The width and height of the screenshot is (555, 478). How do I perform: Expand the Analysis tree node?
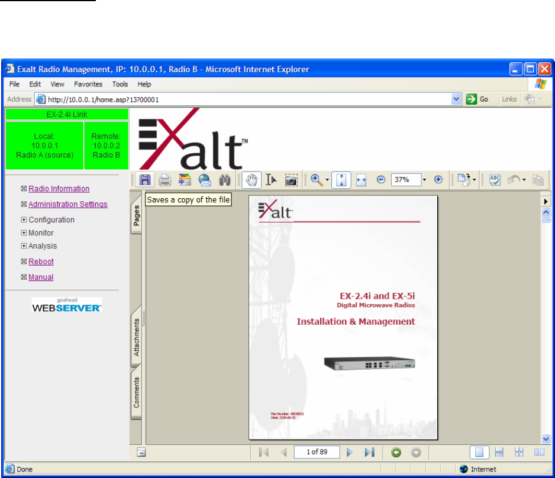pyautogui.click(x=24, y=246)
